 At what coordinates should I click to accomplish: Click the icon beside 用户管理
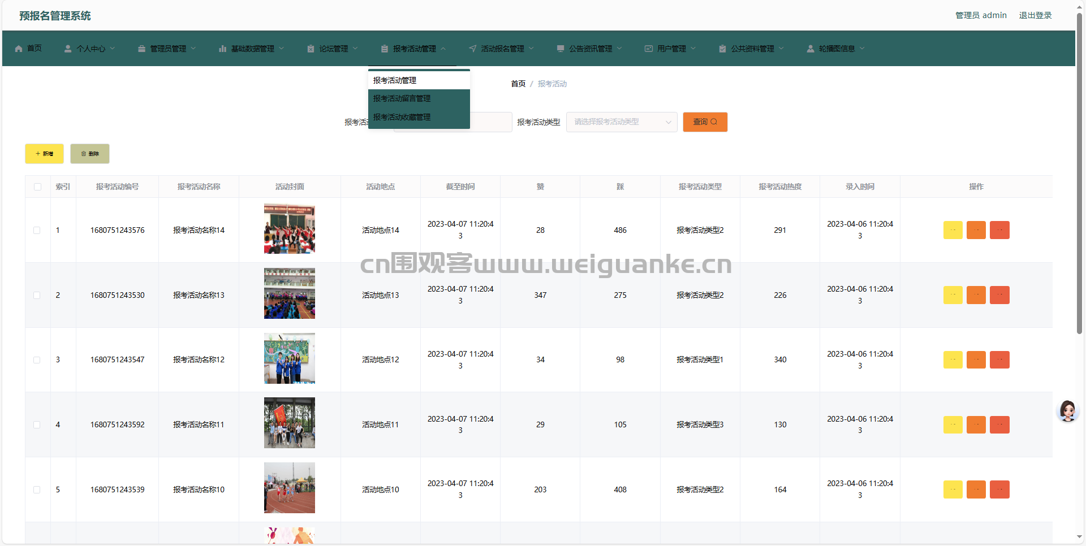tap(649, 49)
